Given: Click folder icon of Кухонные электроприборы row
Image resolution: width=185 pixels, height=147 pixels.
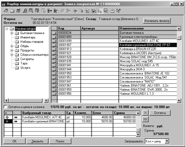Looking at the screenshot, I should 54,37.
